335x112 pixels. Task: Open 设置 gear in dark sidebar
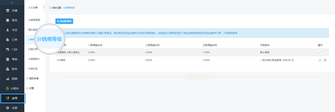[12, 108]
